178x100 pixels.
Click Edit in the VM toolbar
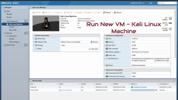pos(97,12)
